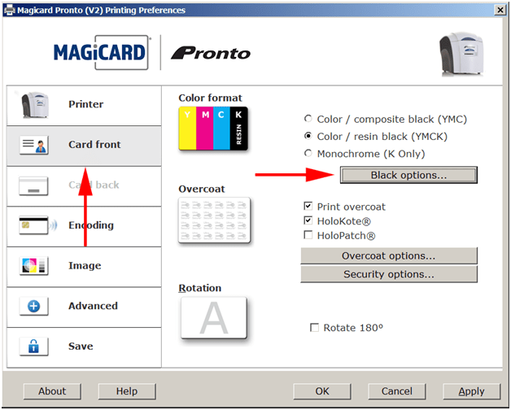The width and height of the screenshot is (511, 410).
Task: Click the Rotation heading
Action: coord(200,288)
